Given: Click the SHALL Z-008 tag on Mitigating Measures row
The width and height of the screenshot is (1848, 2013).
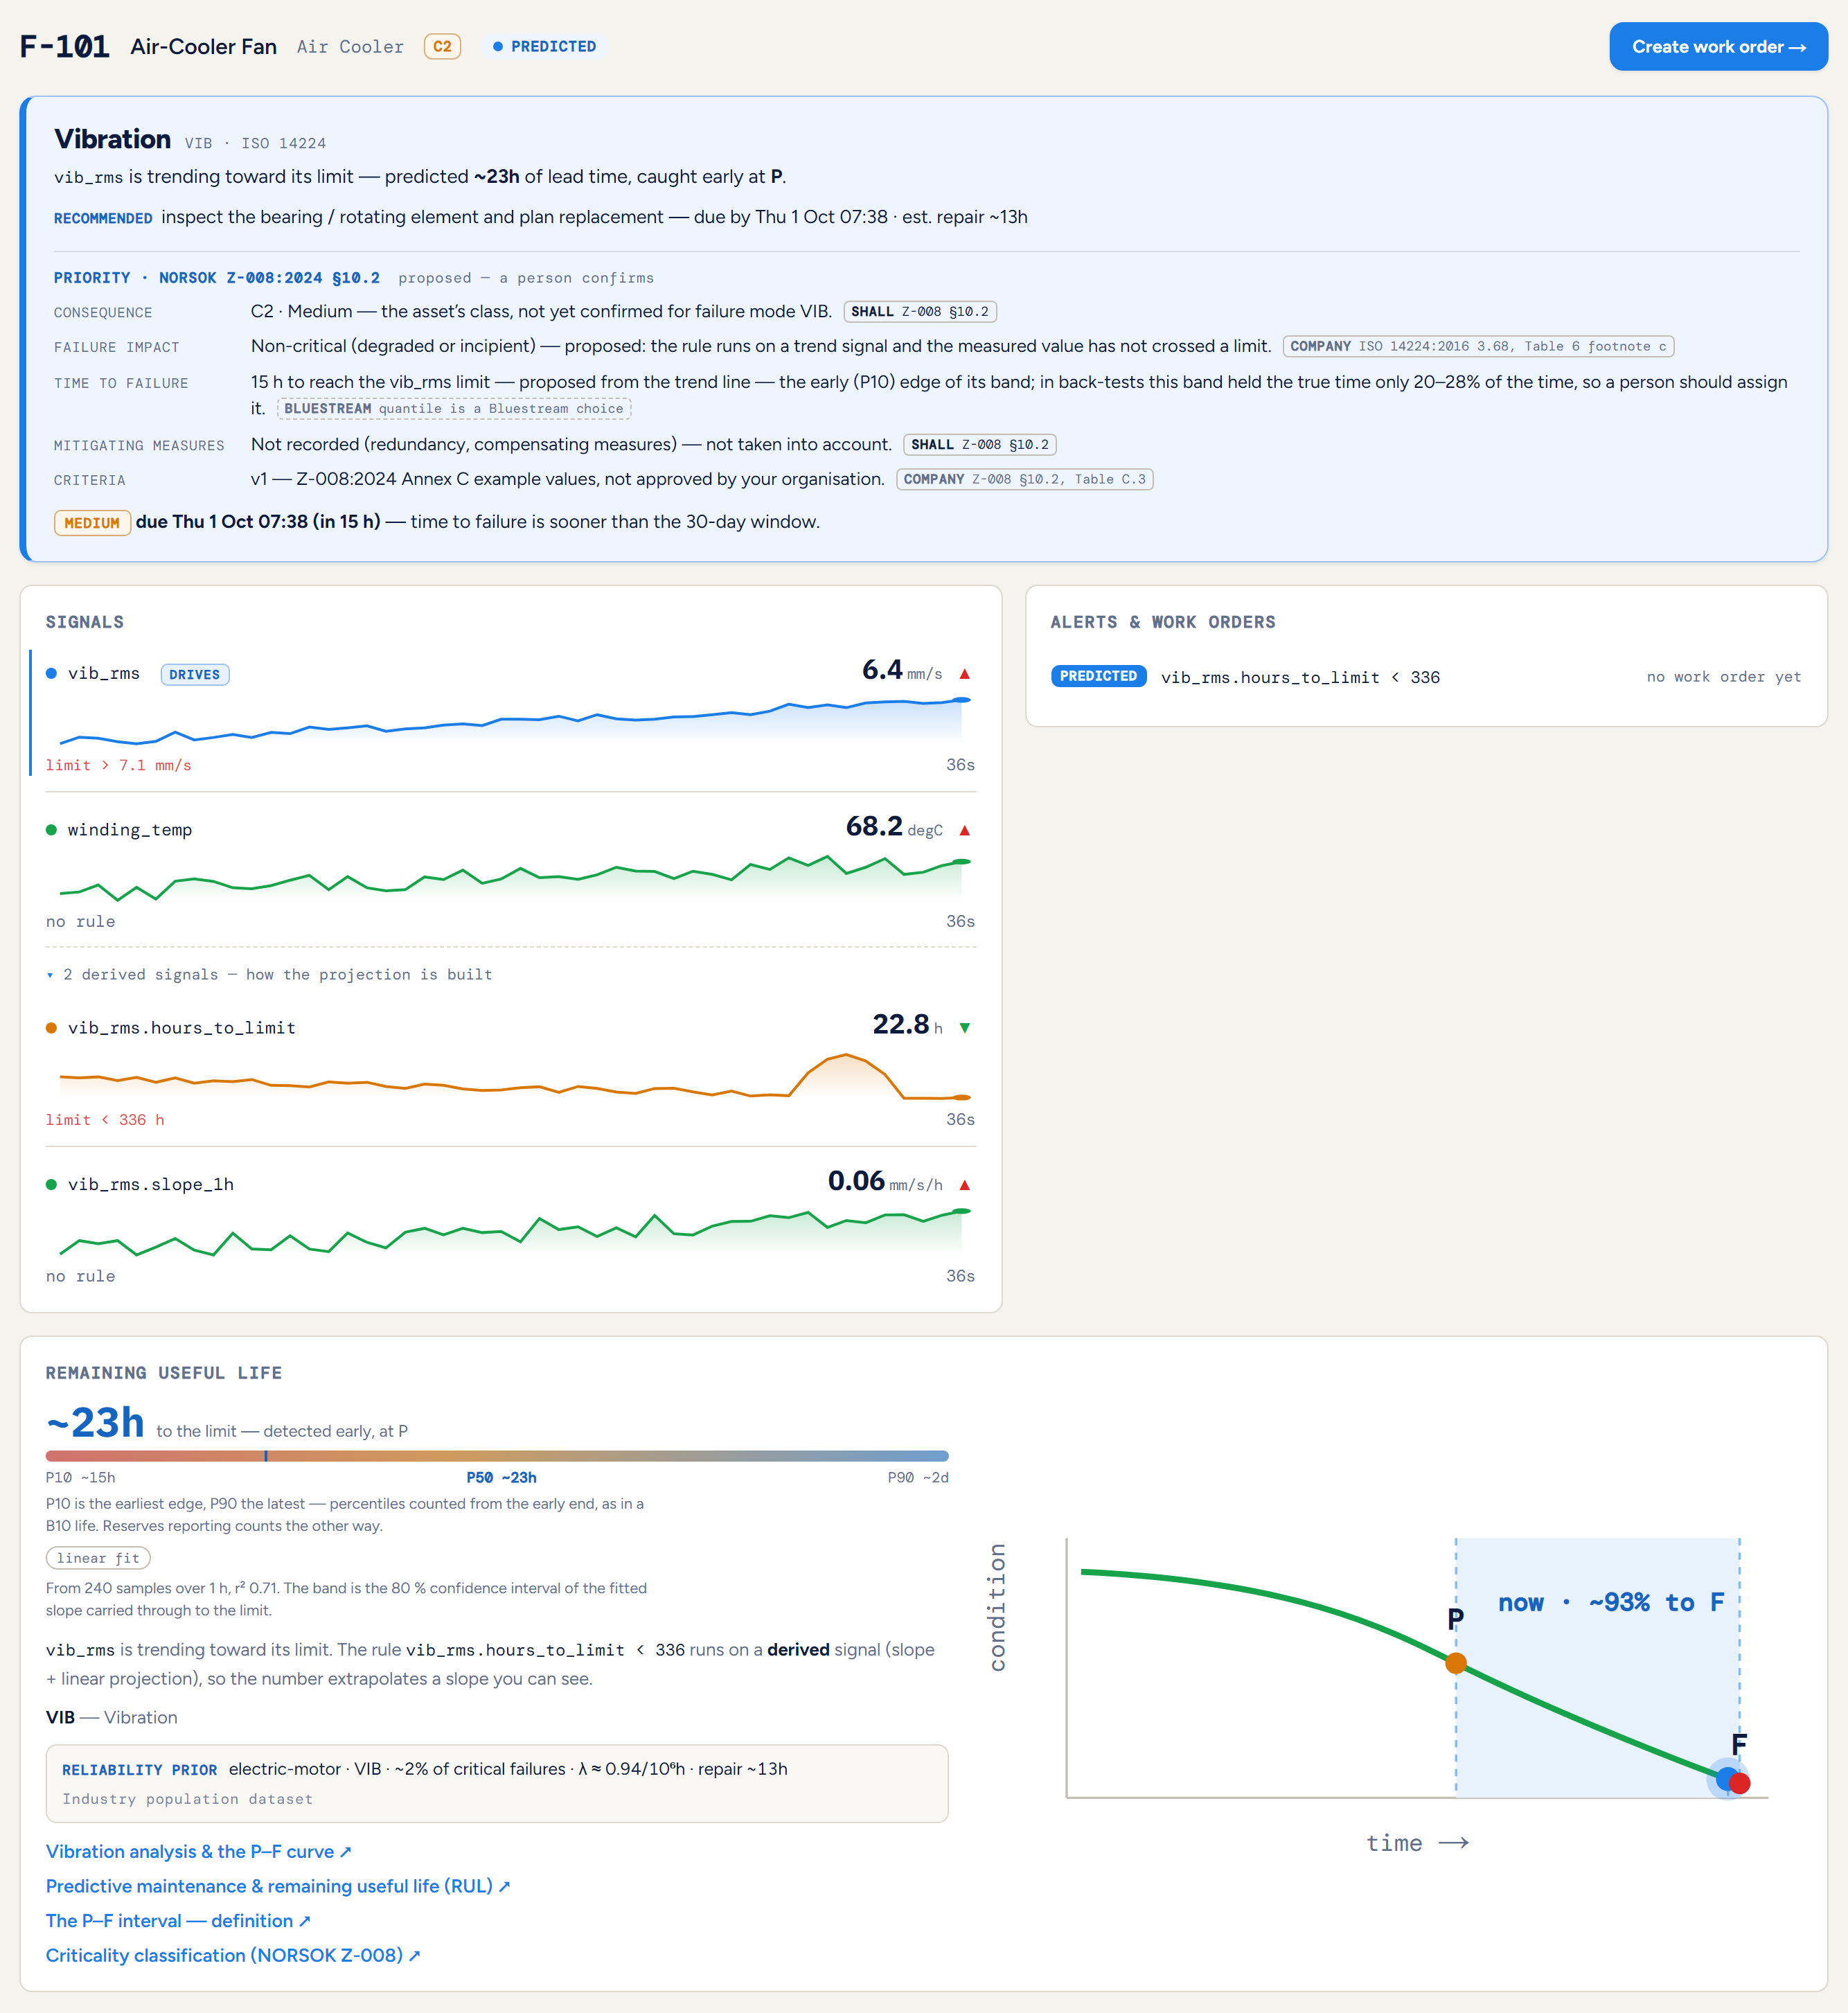Looking at the screenshot, I should 980,445.
